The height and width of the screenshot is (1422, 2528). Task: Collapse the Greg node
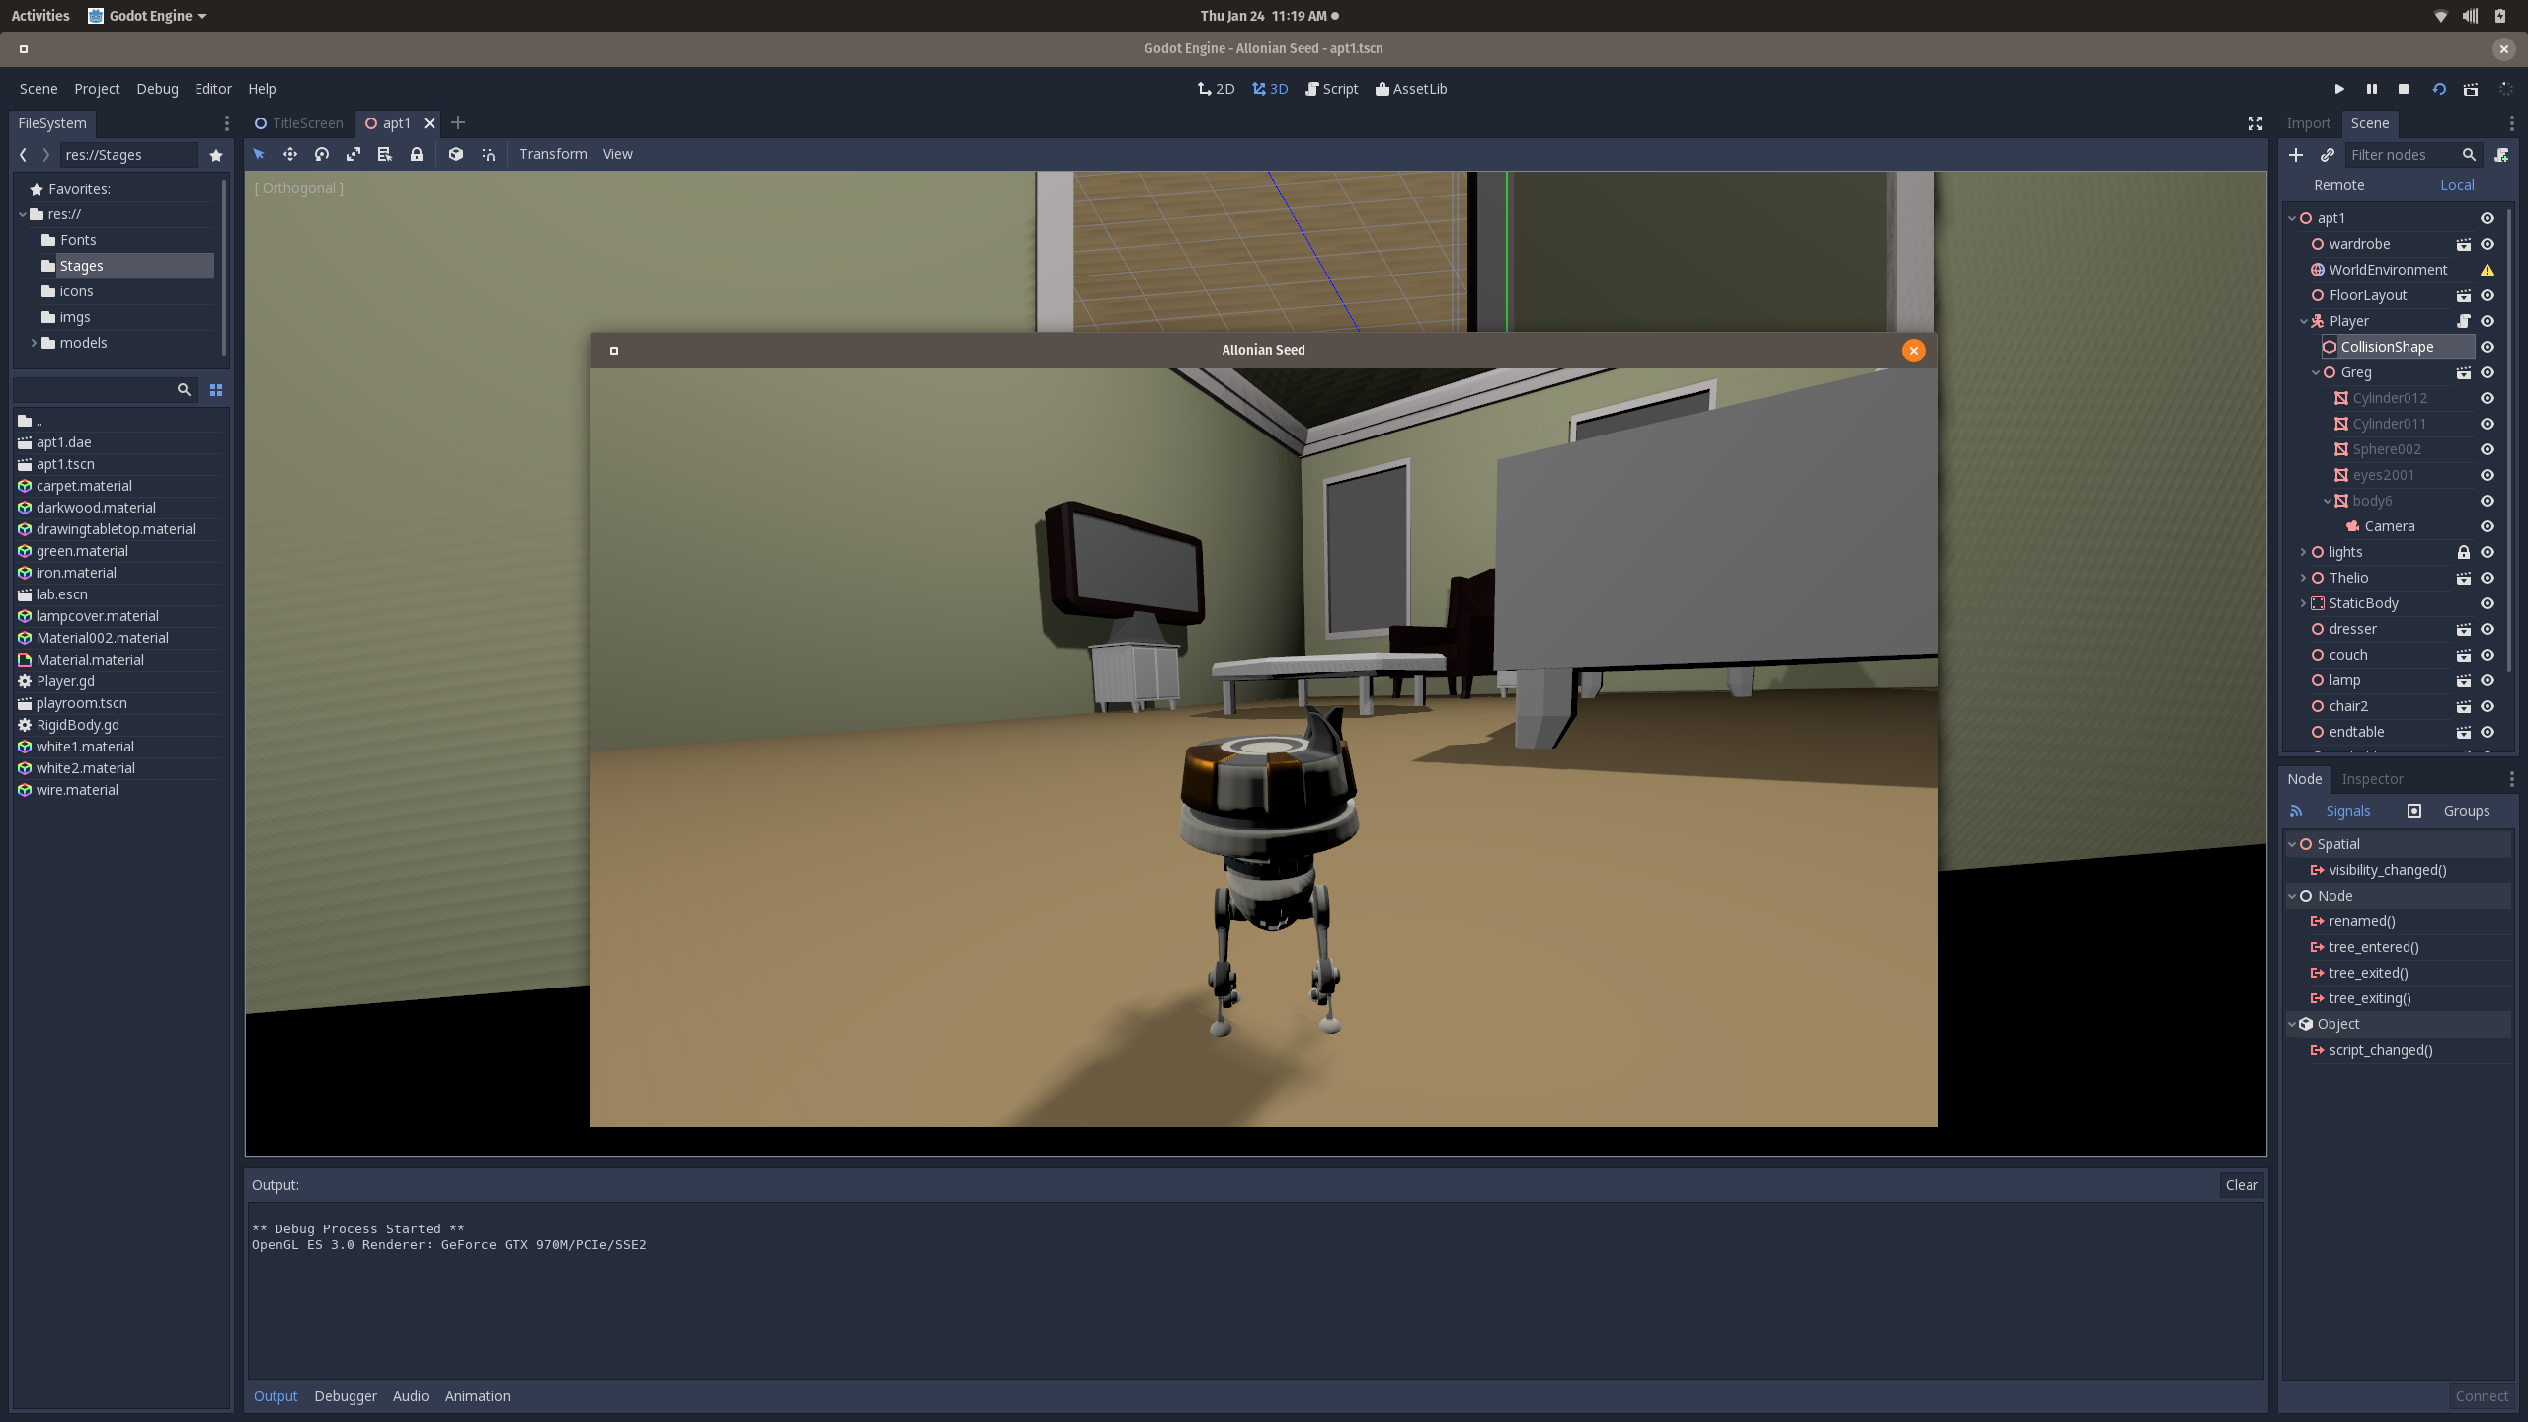click(x=2315, y=372)
